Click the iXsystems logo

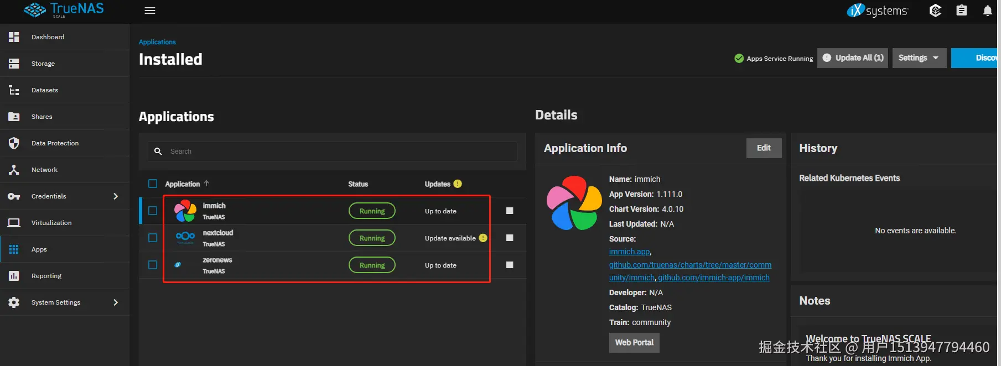click(878, 11)
